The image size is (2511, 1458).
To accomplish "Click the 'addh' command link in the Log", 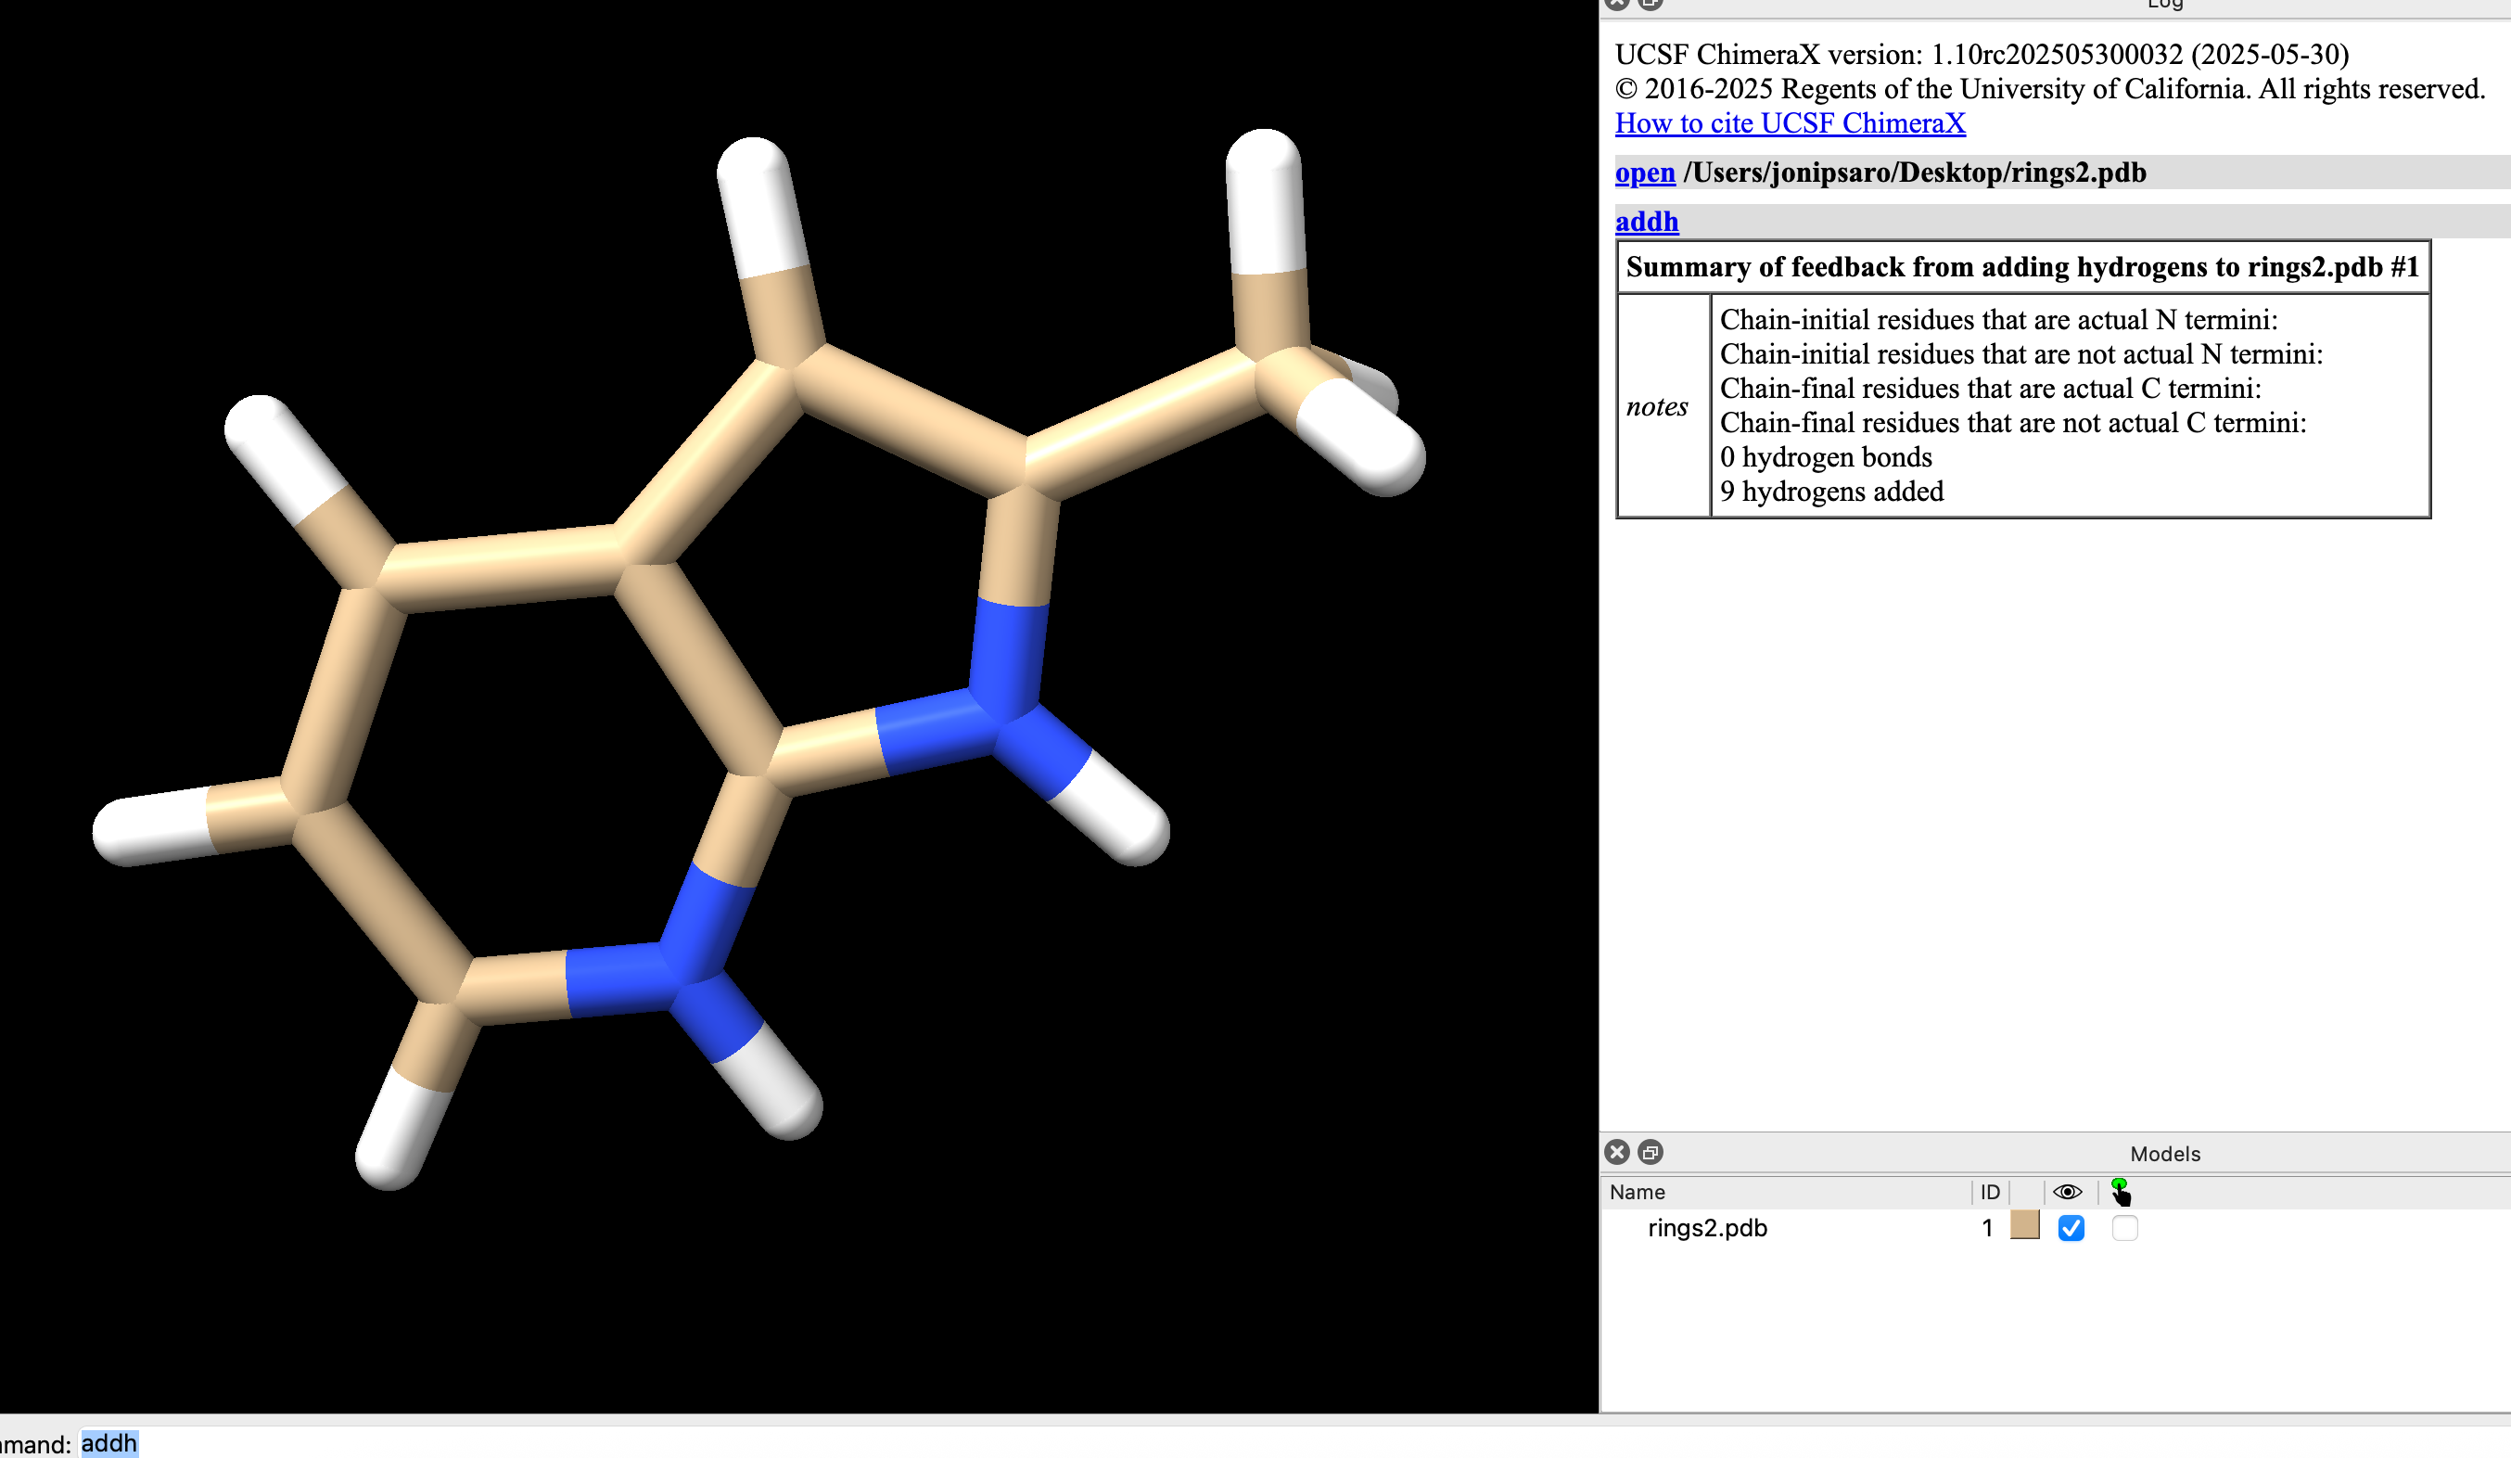I will coord(1646,222).
